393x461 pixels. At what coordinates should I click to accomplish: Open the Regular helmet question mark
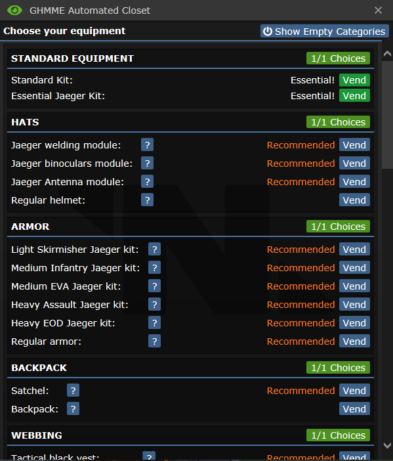tap(147, 200)
